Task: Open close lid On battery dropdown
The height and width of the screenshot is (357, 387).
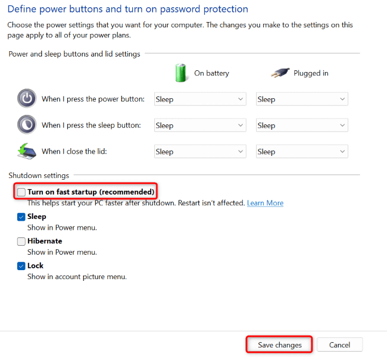Action: (x=199, y=152)
